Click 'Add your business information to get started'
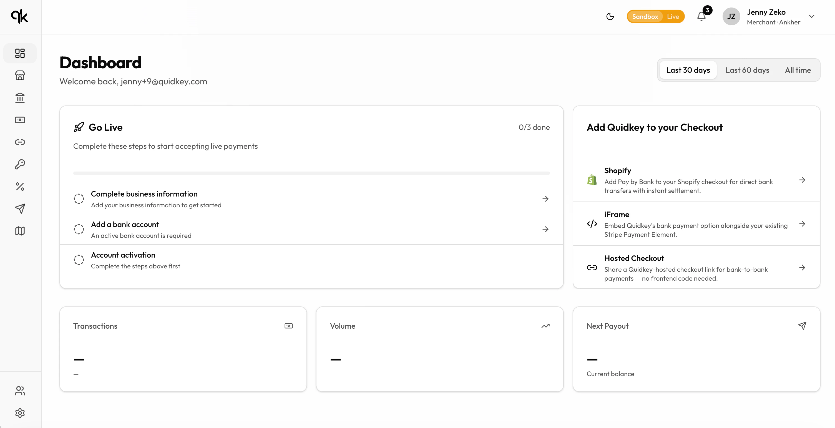Image resolution: width=835 pixels, height=428 pixels. pos(156,205)
